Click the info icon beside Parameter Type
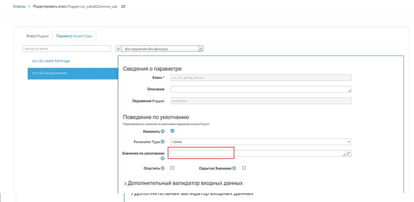The image size is (414, 202). coord(162,141)
